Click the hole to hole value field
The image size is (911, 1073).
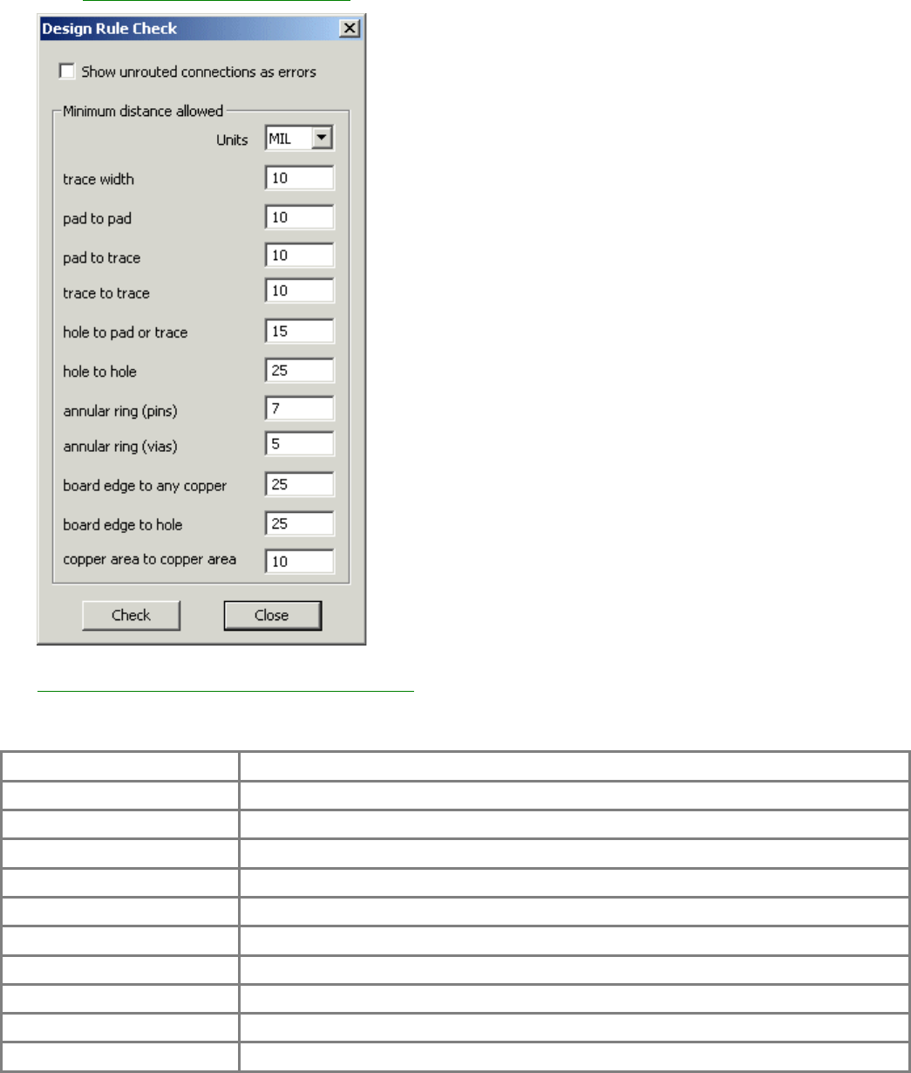point(300,371)
